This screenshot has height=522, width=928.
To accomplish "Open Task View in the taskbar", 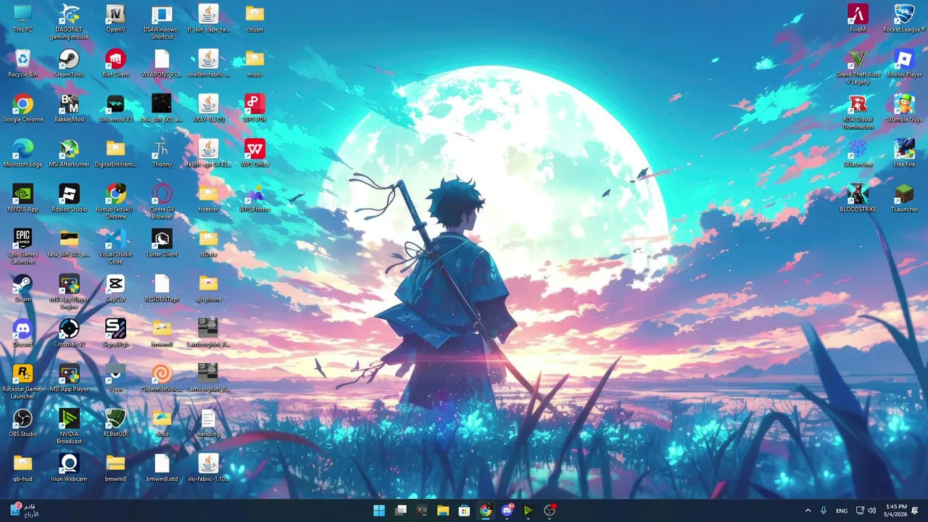I will coord(400,510).
